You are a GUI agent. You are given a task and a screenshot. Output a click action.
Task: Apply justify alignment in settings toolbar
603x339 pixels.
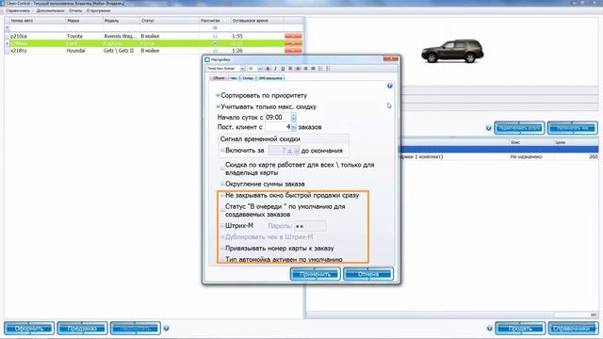click(313, 69)
